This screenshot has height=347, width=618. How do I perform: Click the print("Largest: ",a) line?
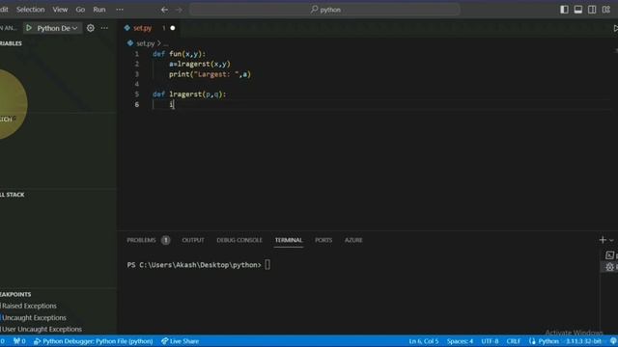210,74
